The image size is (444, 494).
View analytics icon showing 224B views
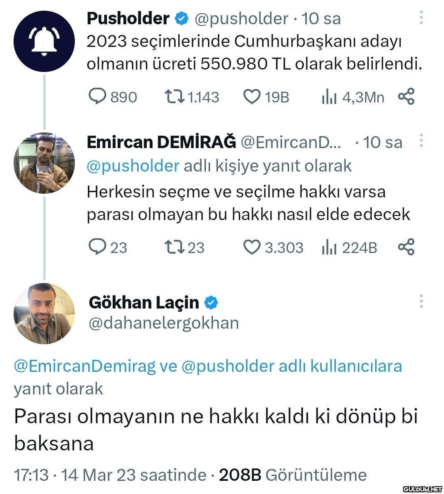tap(329, 247)
